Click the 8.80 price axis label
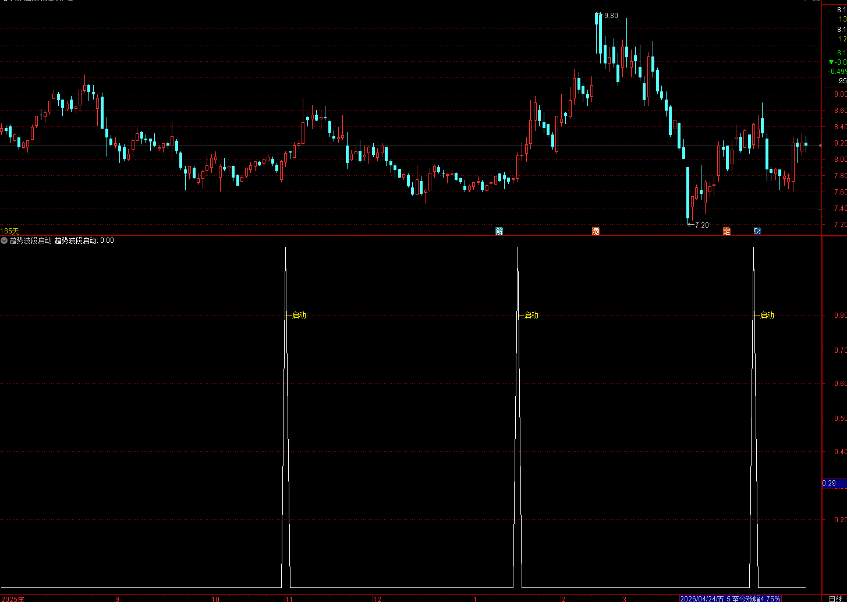The image size is (847, 602). click(x=840, y=94)
